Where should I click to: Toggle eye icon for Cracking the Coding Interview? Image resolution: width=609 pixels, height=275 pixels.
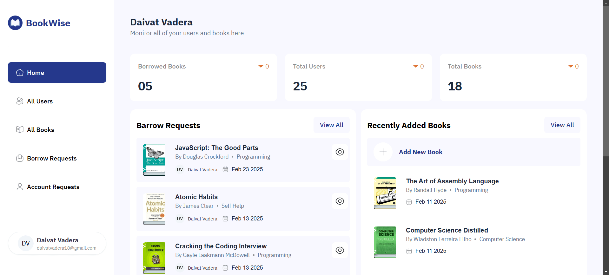click(x=340, y=250)
